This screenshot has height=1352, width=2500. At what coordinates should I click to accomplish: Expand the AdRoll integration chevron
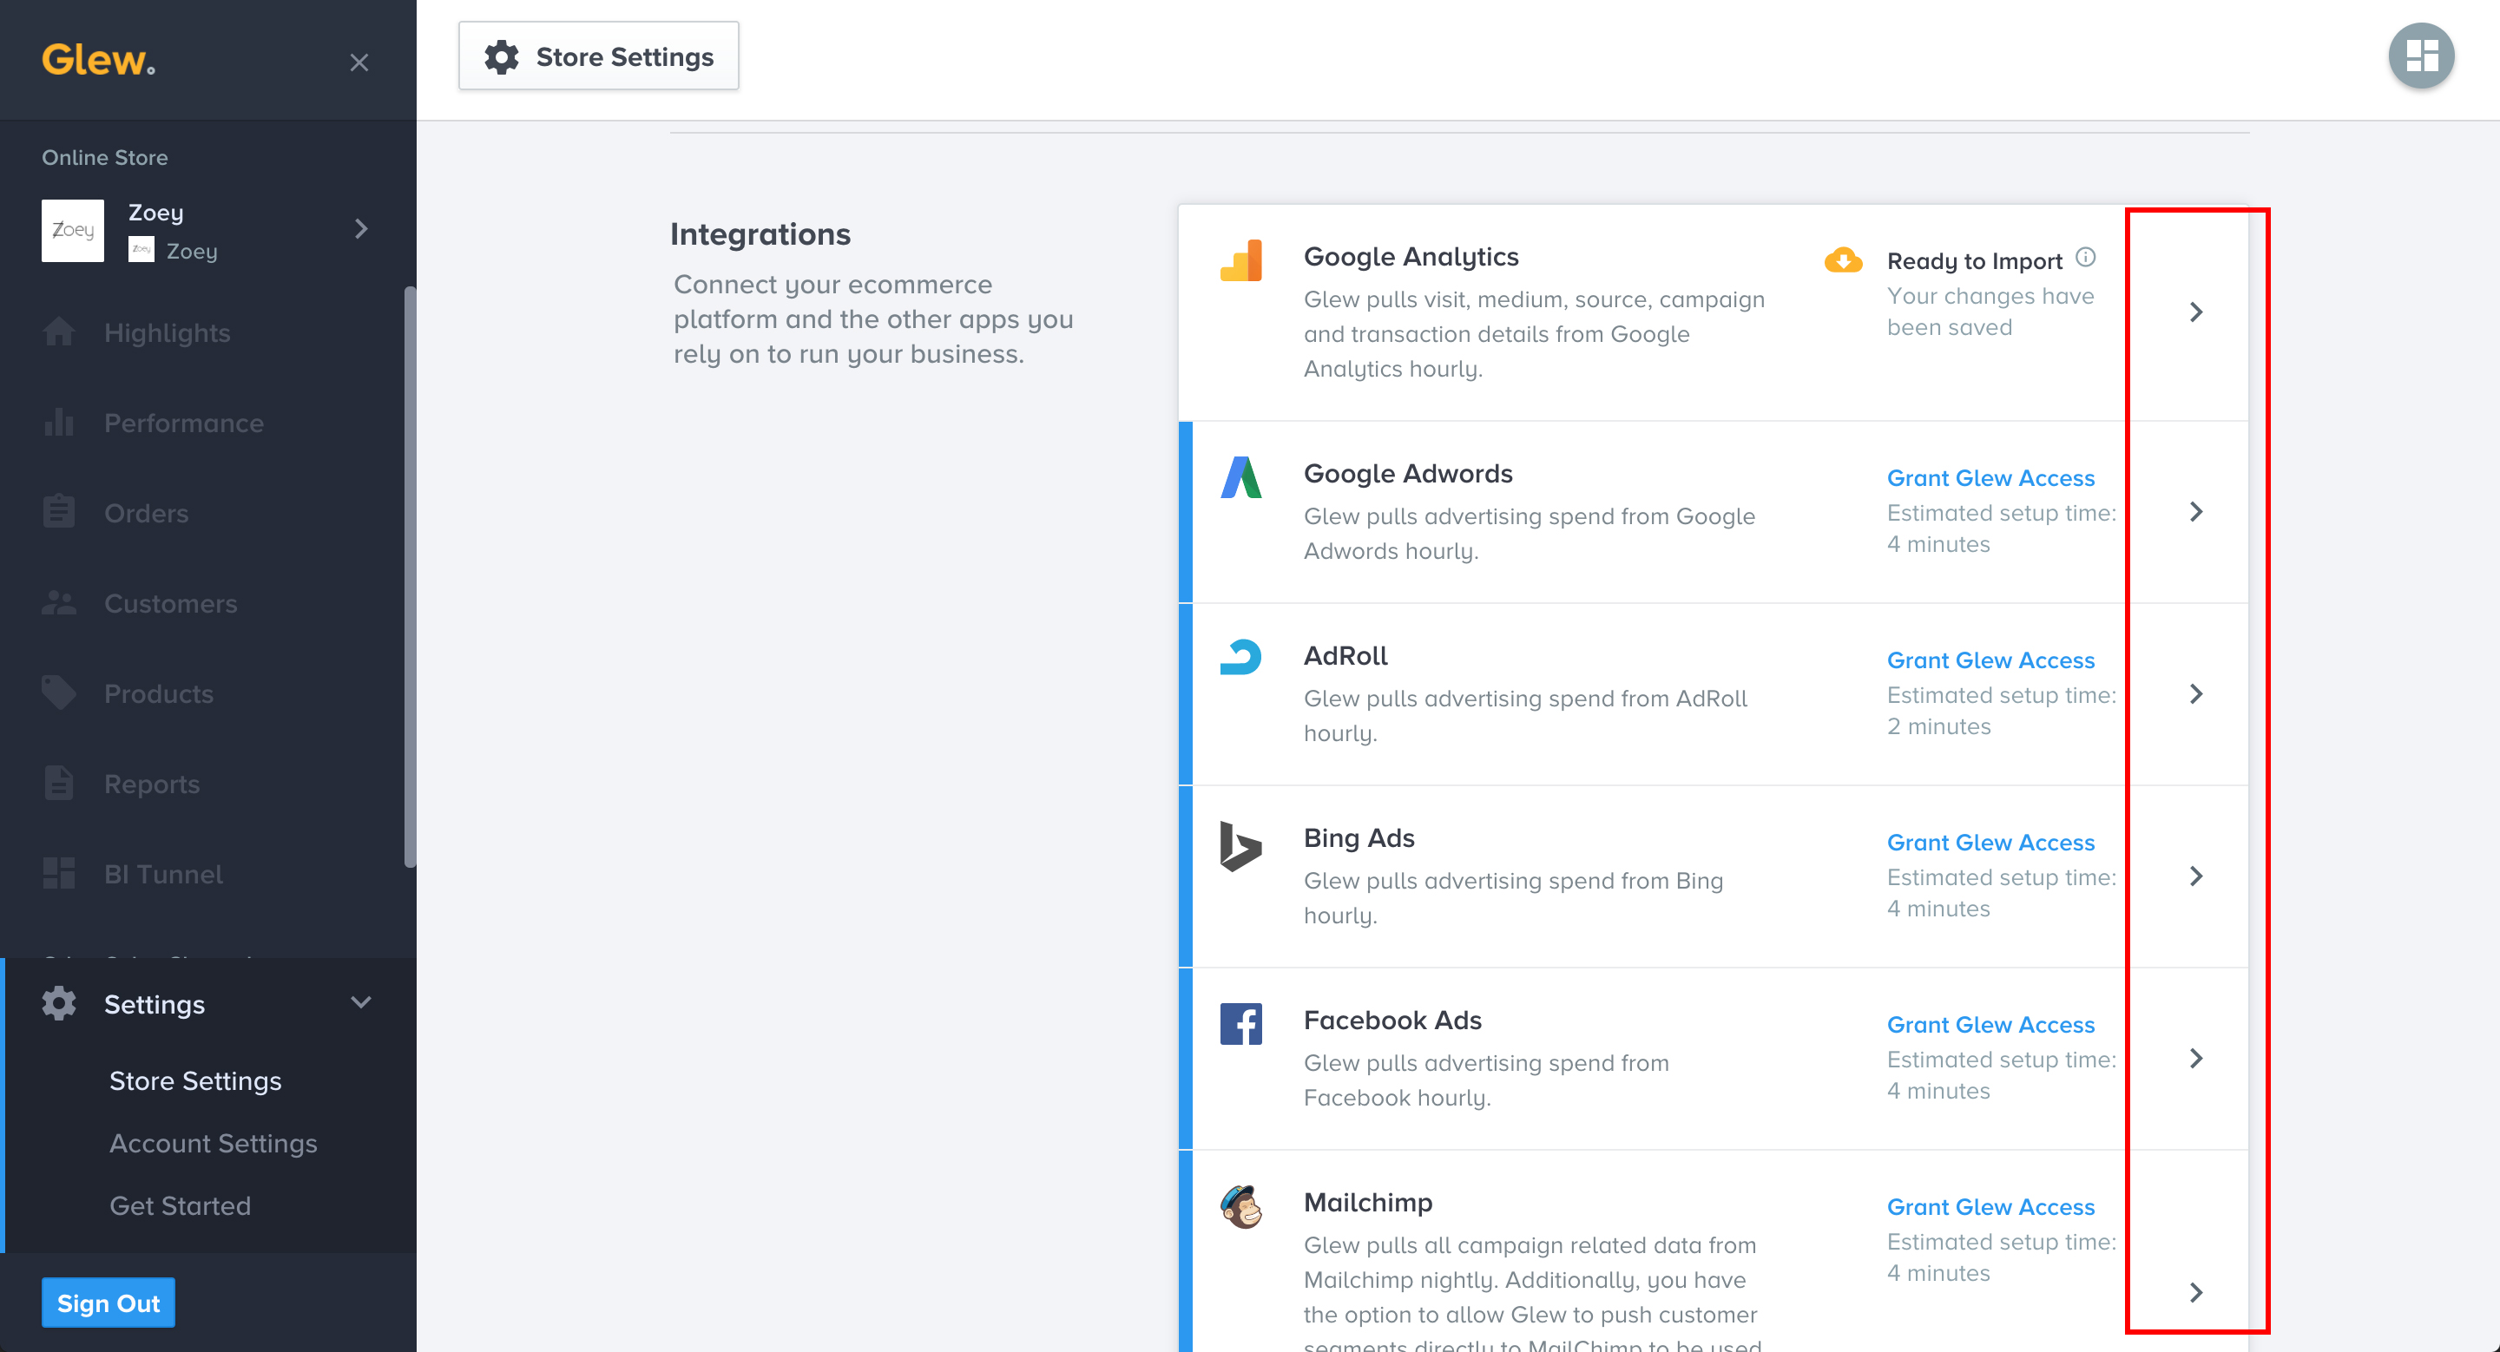click(2195, 694)
